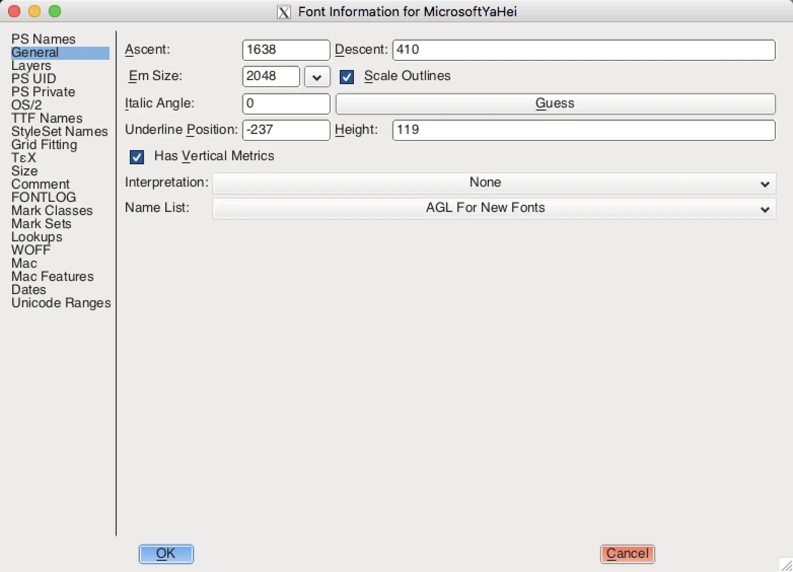Image resolution: width=793 pixels, height=572 pixels.
Task: Focus the Underline Position field
Action: coord(286,130)
